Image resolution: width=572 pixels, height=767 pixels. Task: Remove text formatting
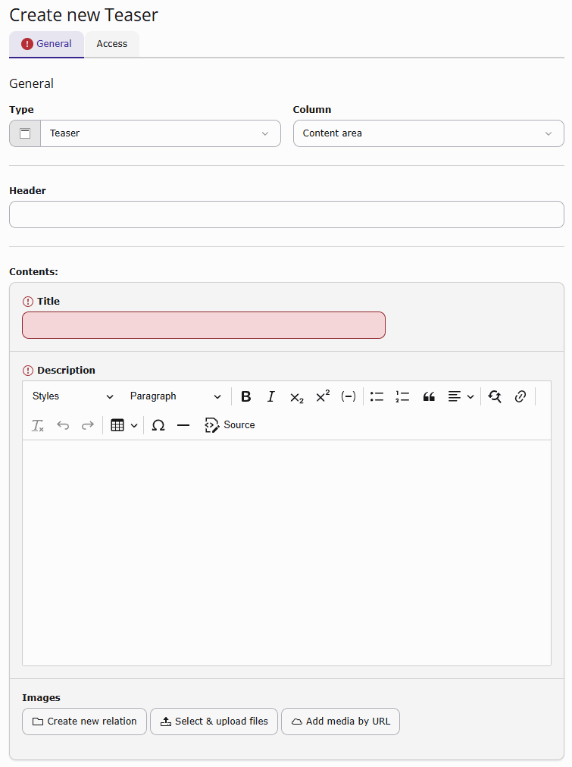pos(38,425)
